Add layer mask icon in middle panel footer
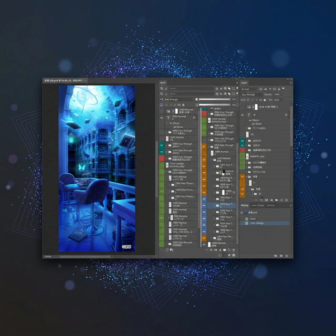336x336 pixels. point(216,250)
